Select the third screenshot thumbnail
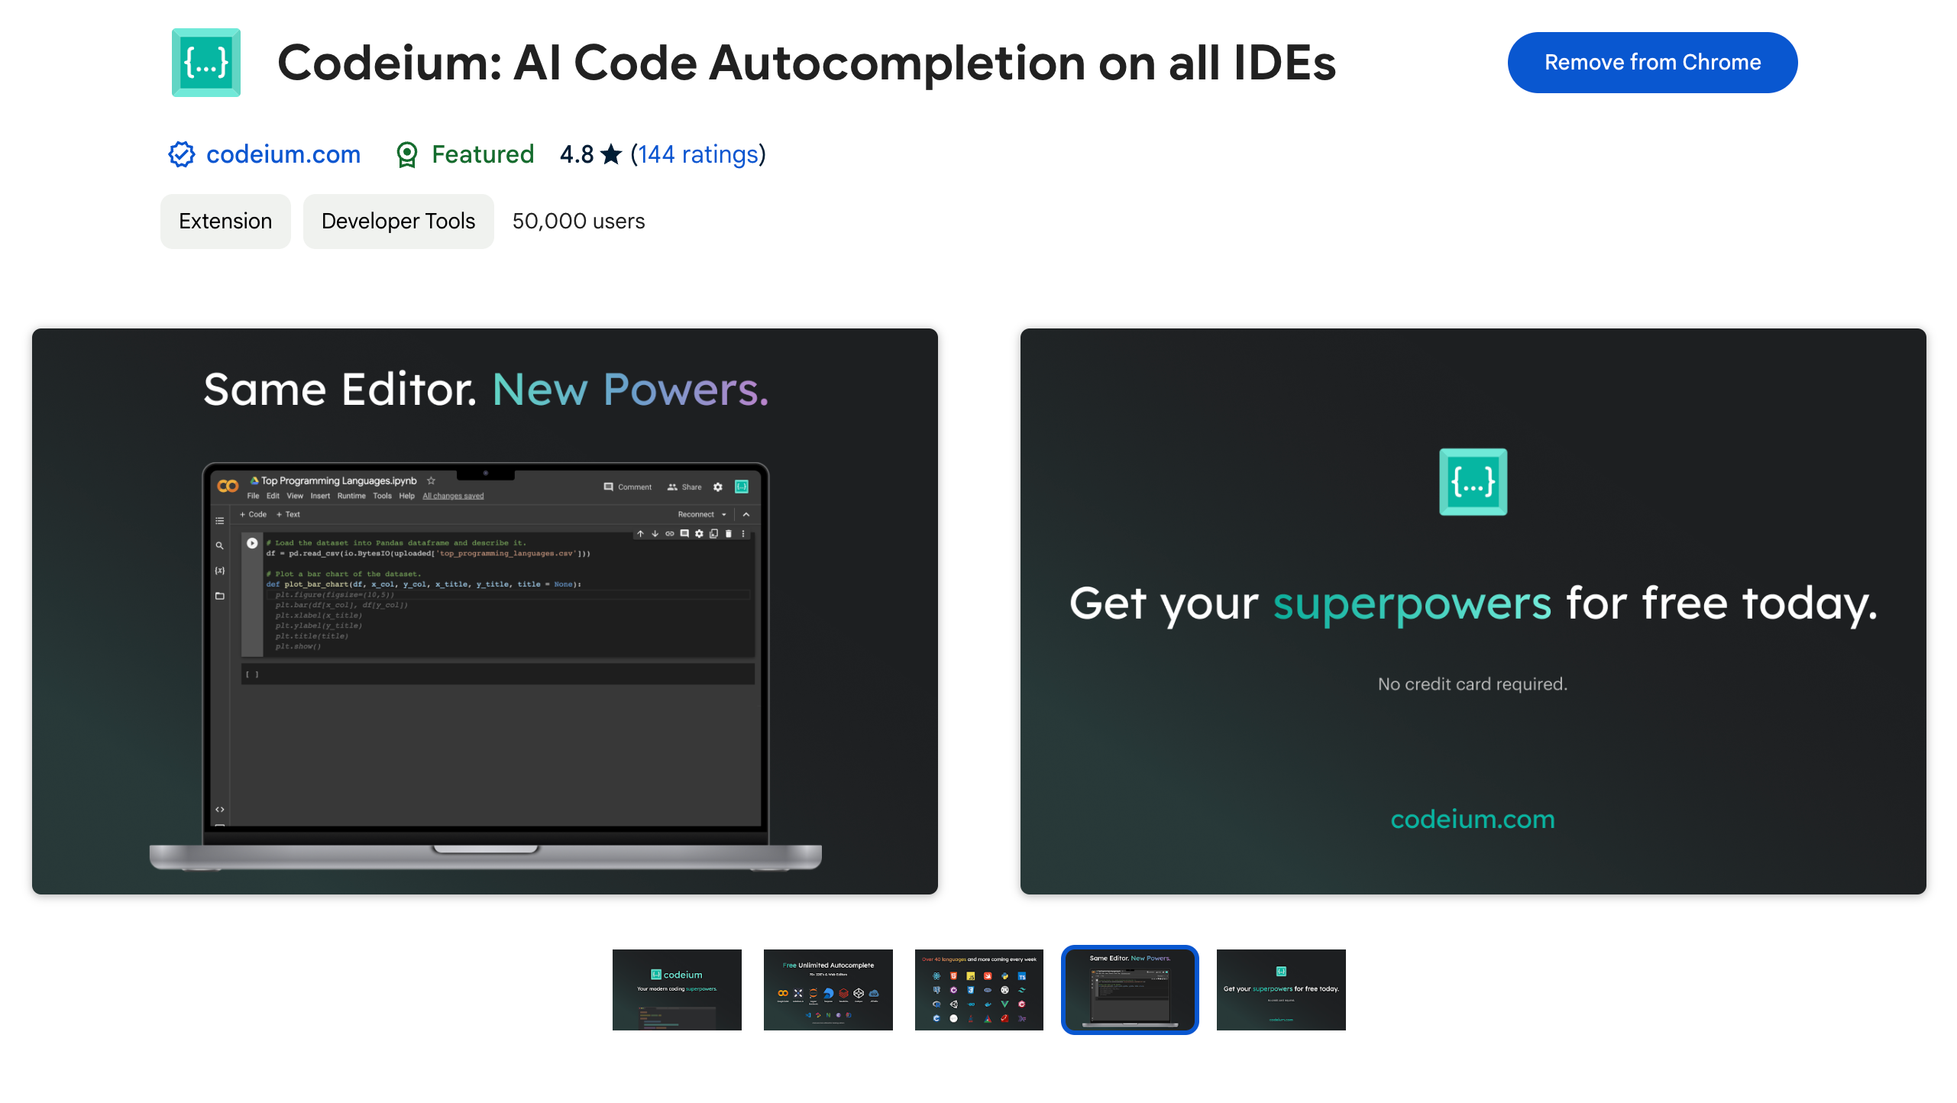 click(x=978, y=988)
